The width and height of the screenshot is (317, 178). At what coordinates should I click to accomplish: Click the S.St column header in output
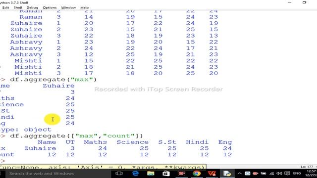[x=167, y=142]
